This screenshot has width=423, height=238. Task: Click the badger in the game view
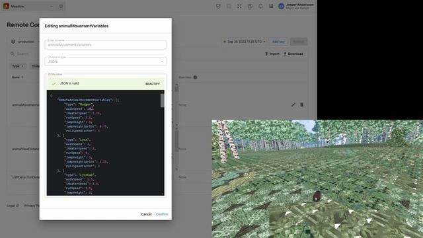click(317, 196)
